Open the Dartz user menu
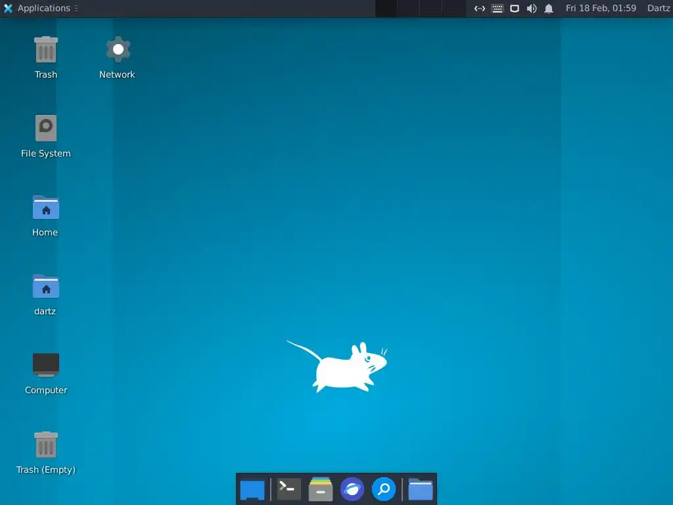673x505 pixels. point(659,8)
